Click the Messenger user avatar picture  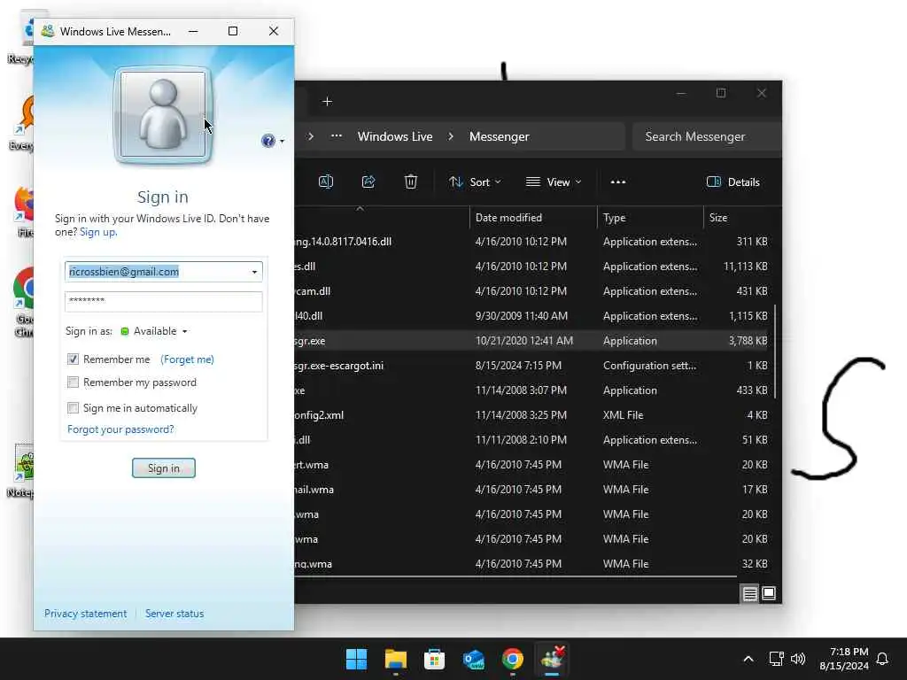coord(163,114)
